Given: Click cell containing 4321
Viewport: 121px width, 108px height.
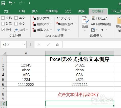Looking at the screenshot, I should [79, 79].
